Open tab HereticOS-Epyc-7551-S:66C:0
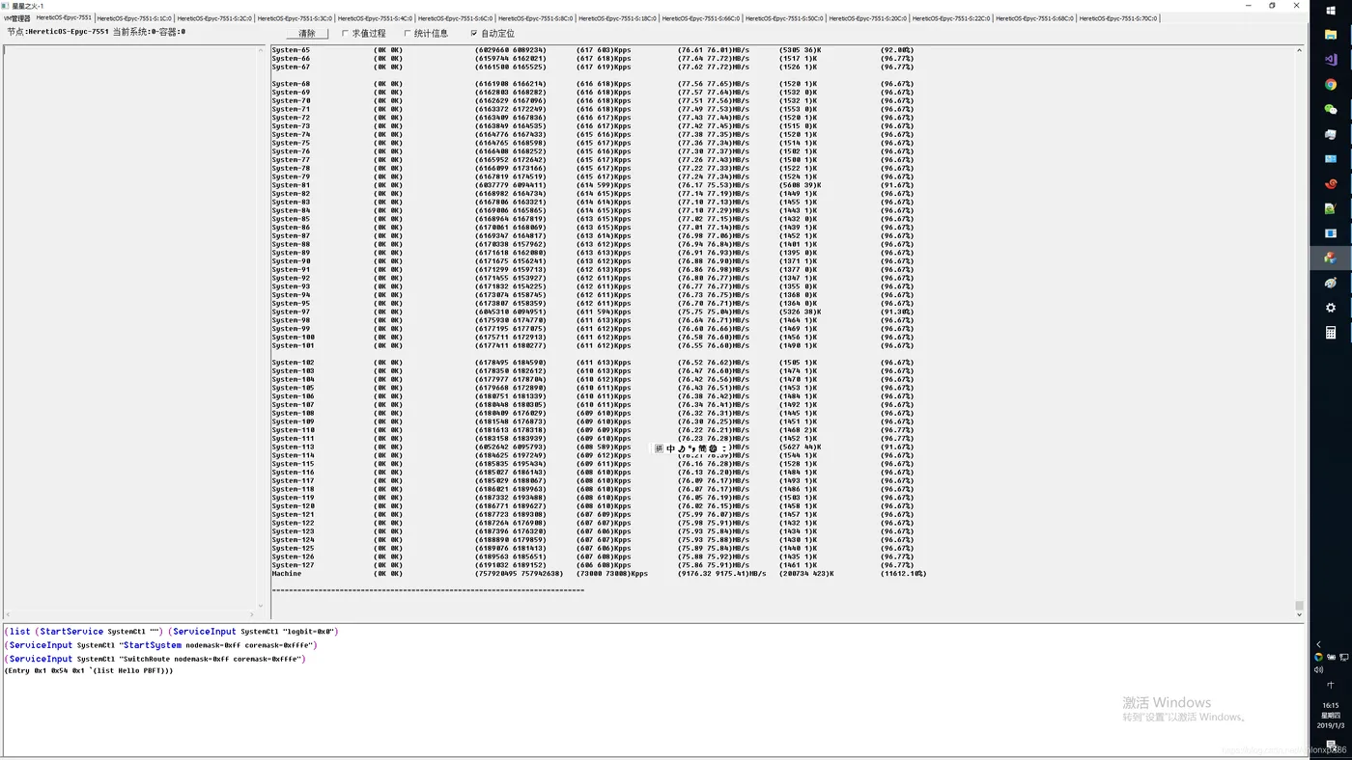 701,18
